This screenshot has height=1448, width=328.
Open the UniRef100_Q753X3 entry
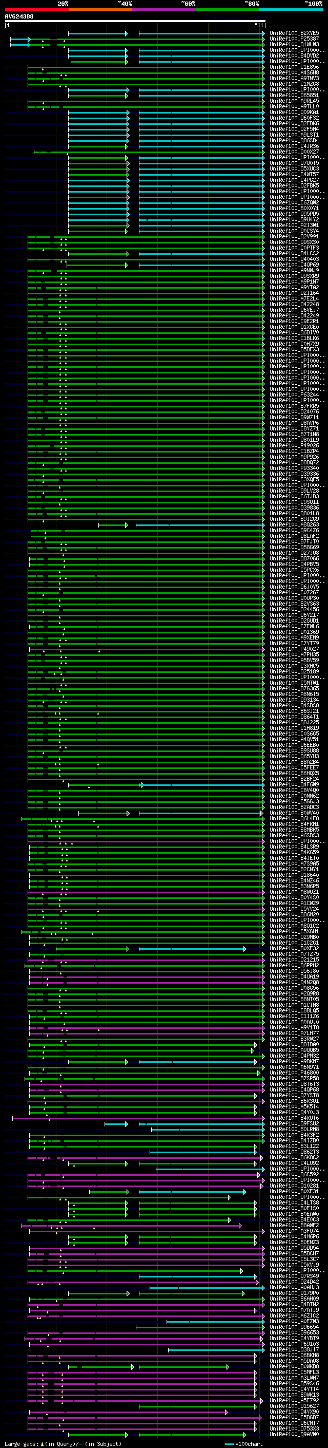click(294, 1430)
